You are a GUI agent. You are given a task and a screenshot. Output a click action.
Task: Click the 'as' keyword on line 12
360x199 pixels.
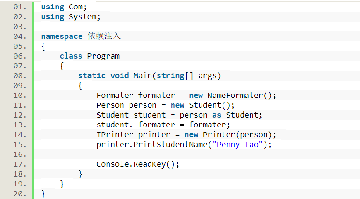coord(216,115)
